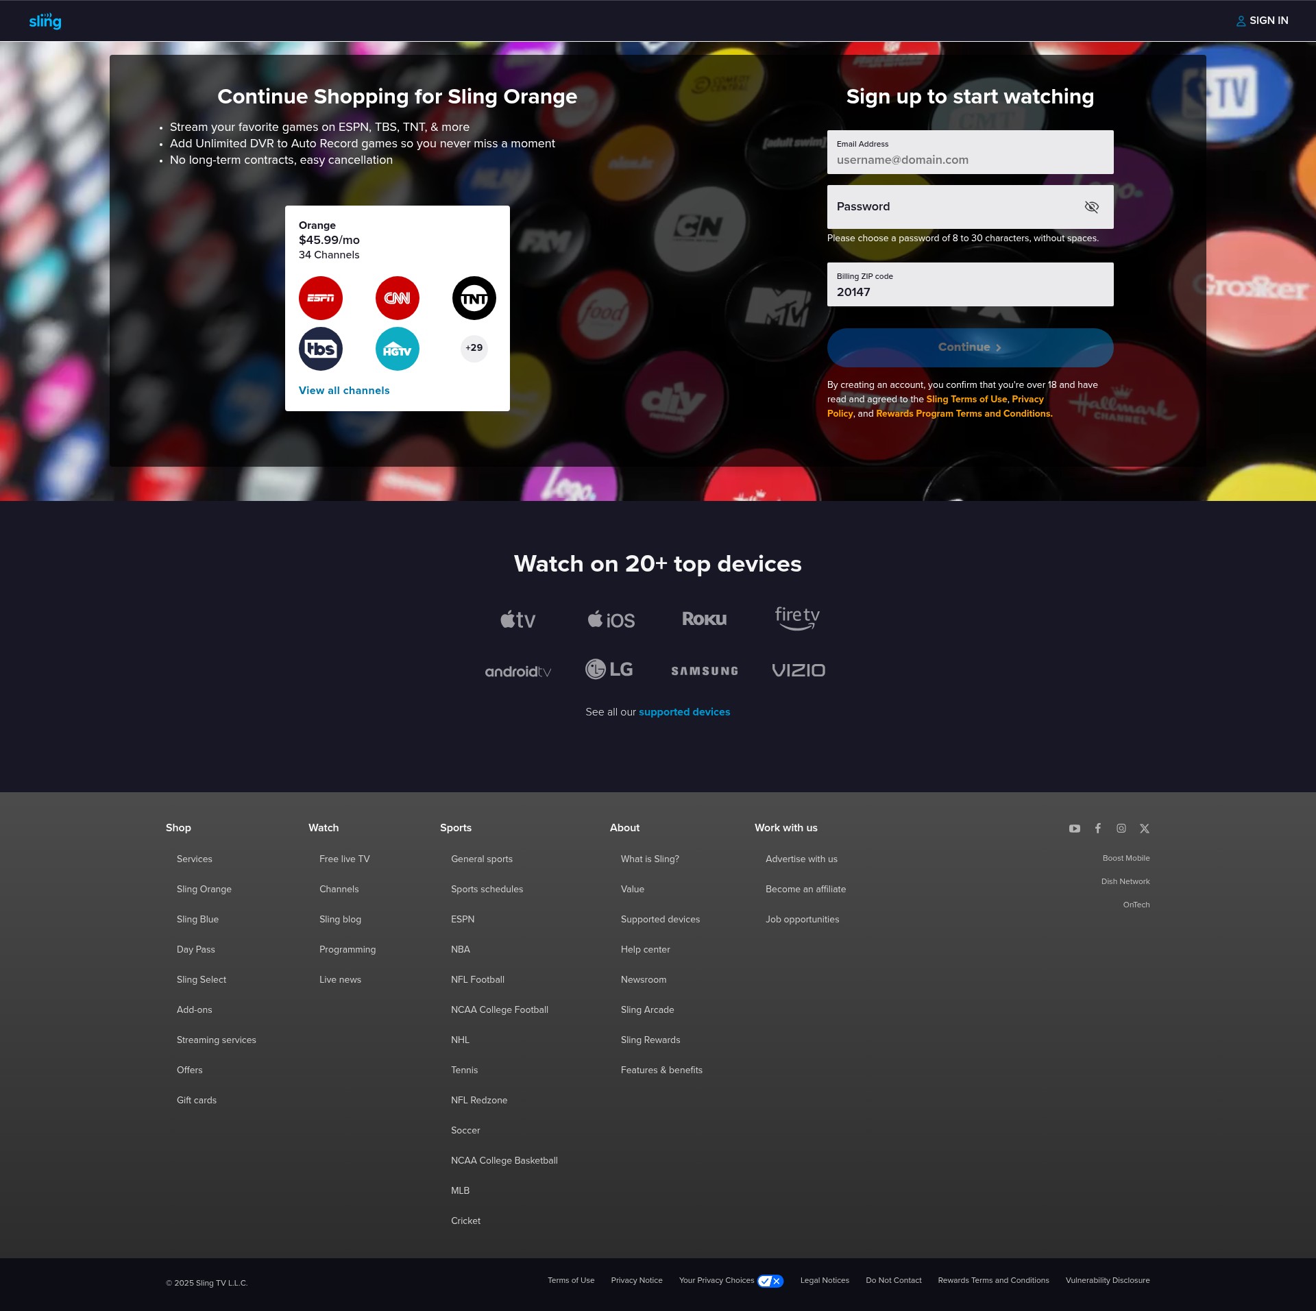Click the Vizio device logo

799,670
